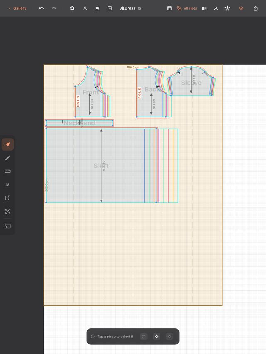
Task: Tap the share export icon
Action: pyautogui.click(x=256, y=8)
